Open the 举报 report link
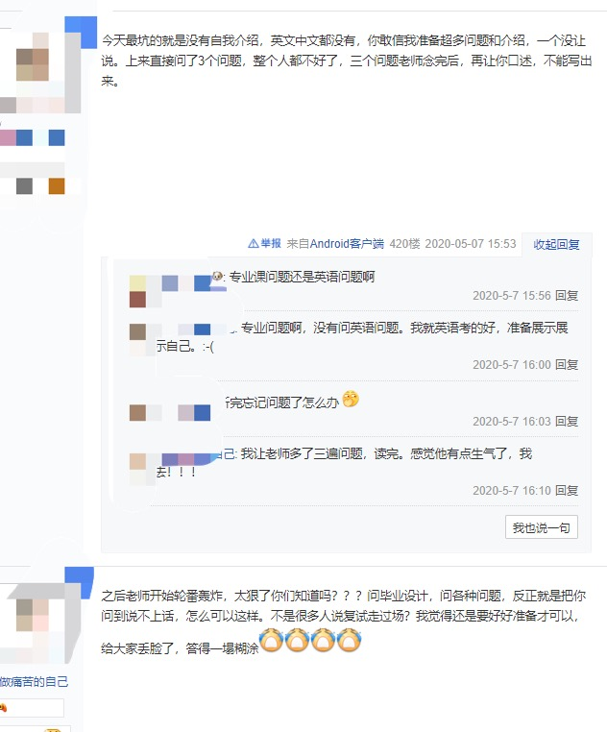This screenshot has width=607, height=732. [x=271, y=243]
